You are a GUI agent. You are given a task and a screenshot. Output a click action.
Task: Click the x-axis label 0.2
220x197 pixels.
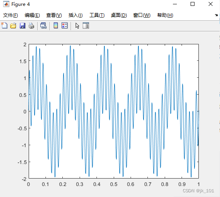pos(63,184)
